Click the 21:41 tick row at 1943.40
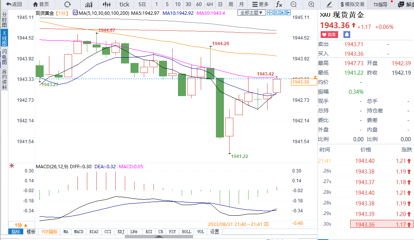 pos(366,161)
